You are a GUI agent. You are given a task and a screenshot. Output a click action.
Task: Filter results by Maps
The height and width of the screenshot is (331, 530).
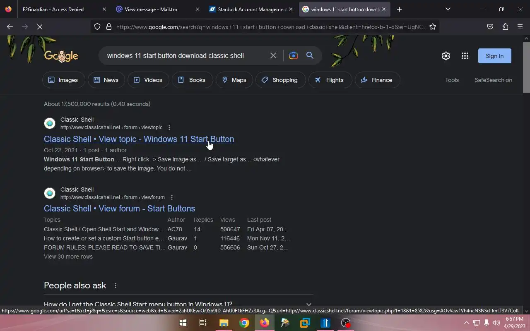(234, 80)
